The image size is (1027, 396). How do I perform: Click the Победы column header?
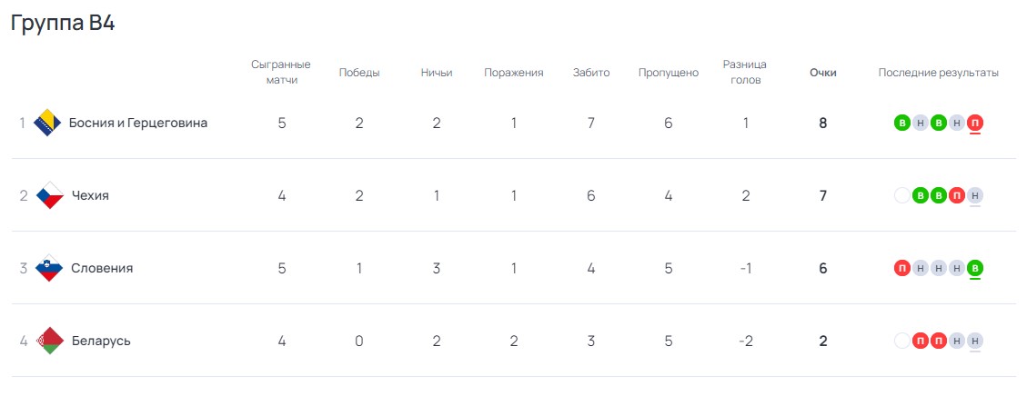(x=359, y=73)
